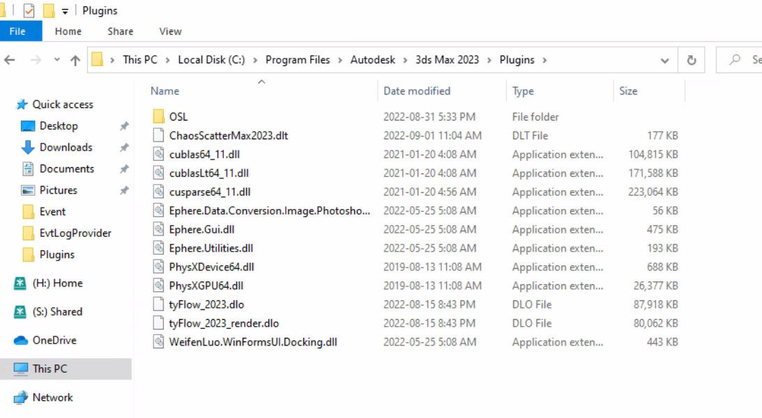Select Documents in navigation pane
This screenshot has width=762, height=418.
point(67,169)
